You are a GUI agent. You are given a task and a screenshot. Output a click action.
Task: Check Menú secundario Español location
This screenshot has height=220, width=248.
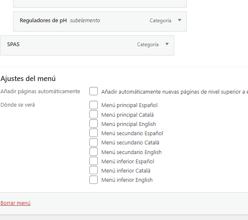(94, 133)
